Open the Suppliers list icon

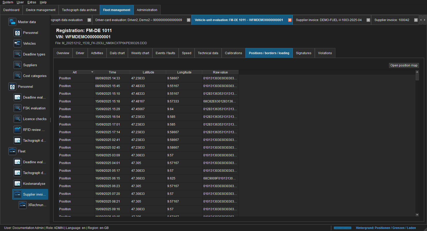click(17, 65)
